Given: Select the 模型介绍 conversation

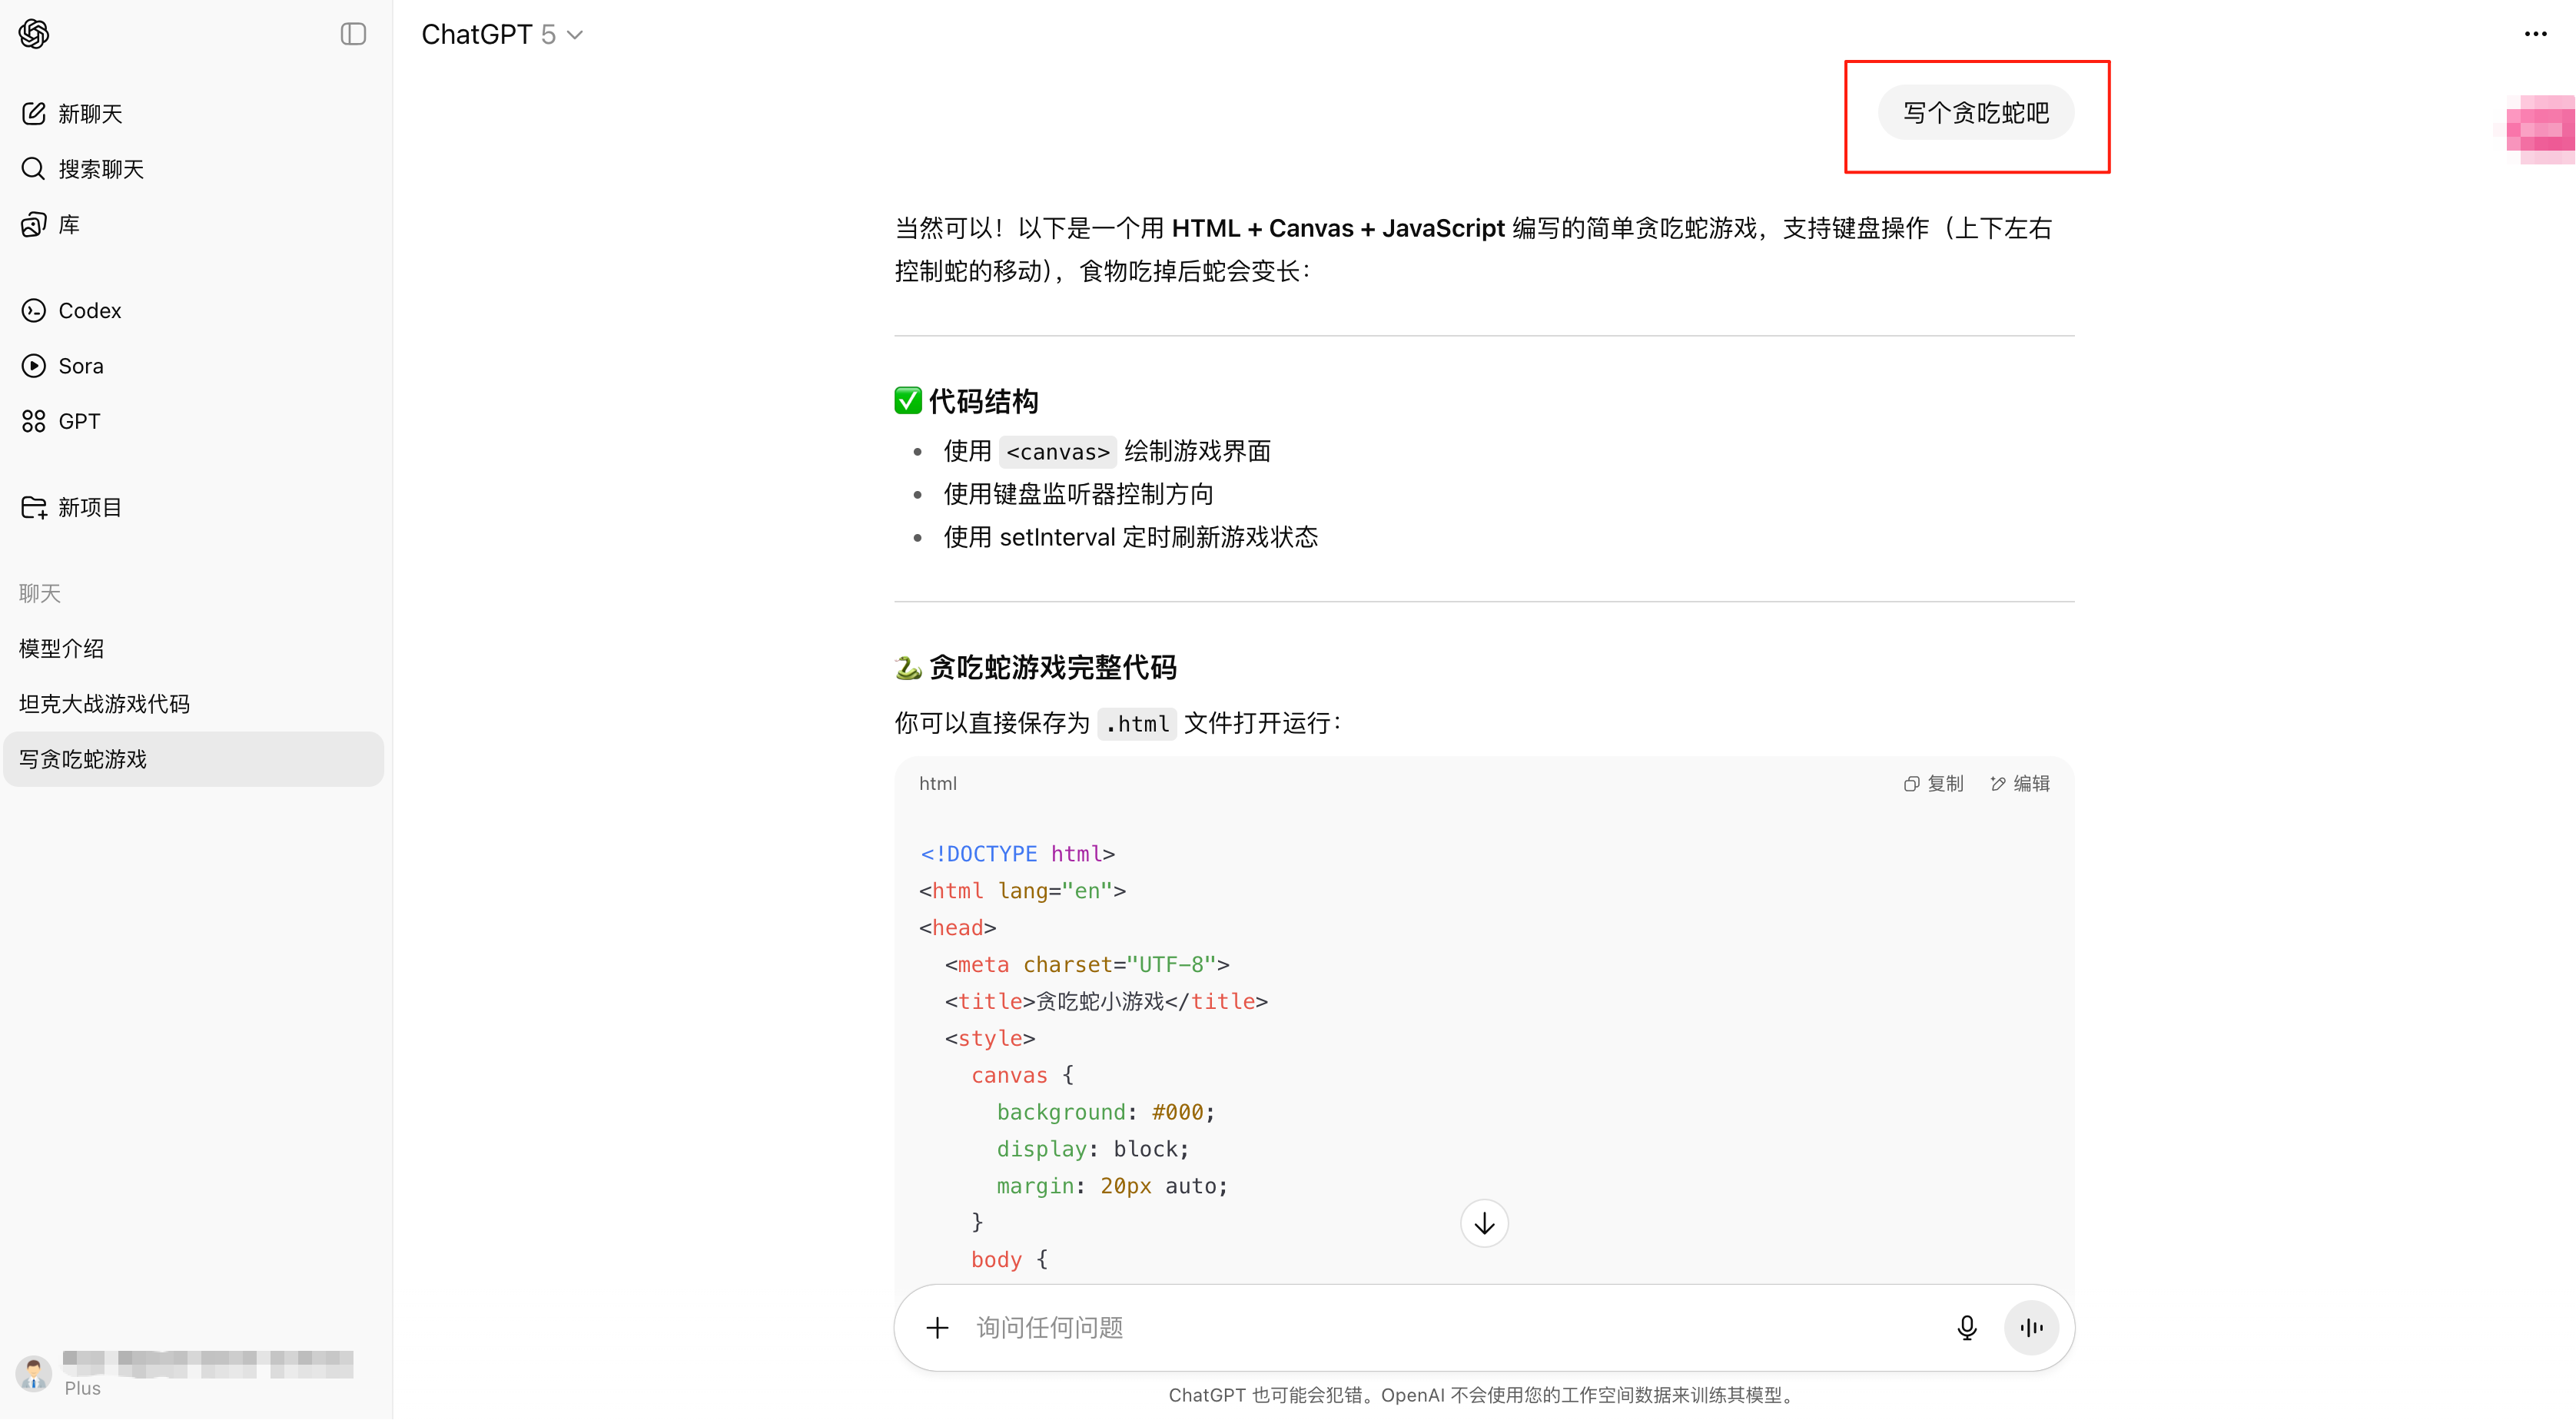Looking at the screenshot, I should [x=61, y=648].
